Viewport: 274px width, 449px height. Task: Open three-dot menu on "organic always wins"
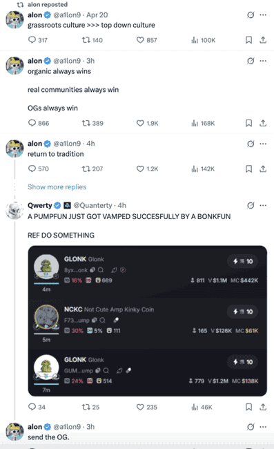tap(263, 61)
